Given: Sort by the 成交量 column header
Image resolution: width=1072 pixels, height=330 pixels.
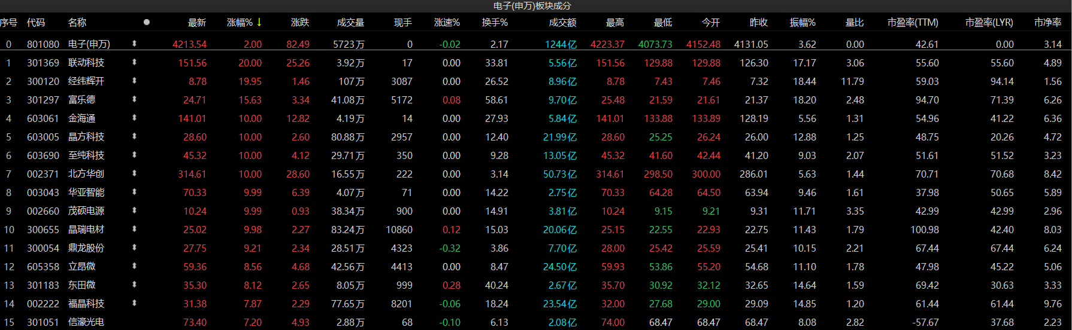Looking at the screenshot, I should pos(350,22).
